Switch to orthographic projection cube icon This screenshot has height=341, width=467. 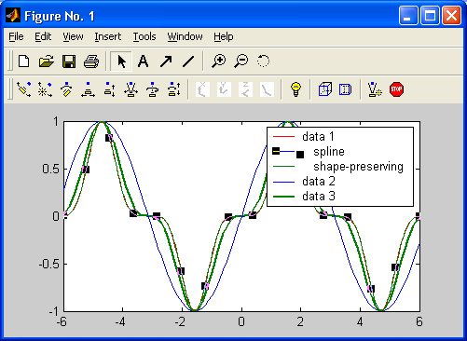coord(325,89)
